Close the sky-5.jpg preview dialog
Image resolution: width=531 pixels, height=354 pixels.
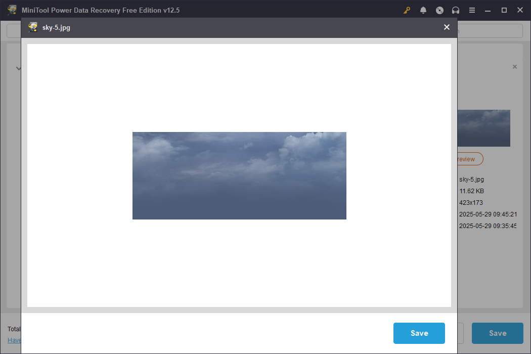[x=447, y=27]
